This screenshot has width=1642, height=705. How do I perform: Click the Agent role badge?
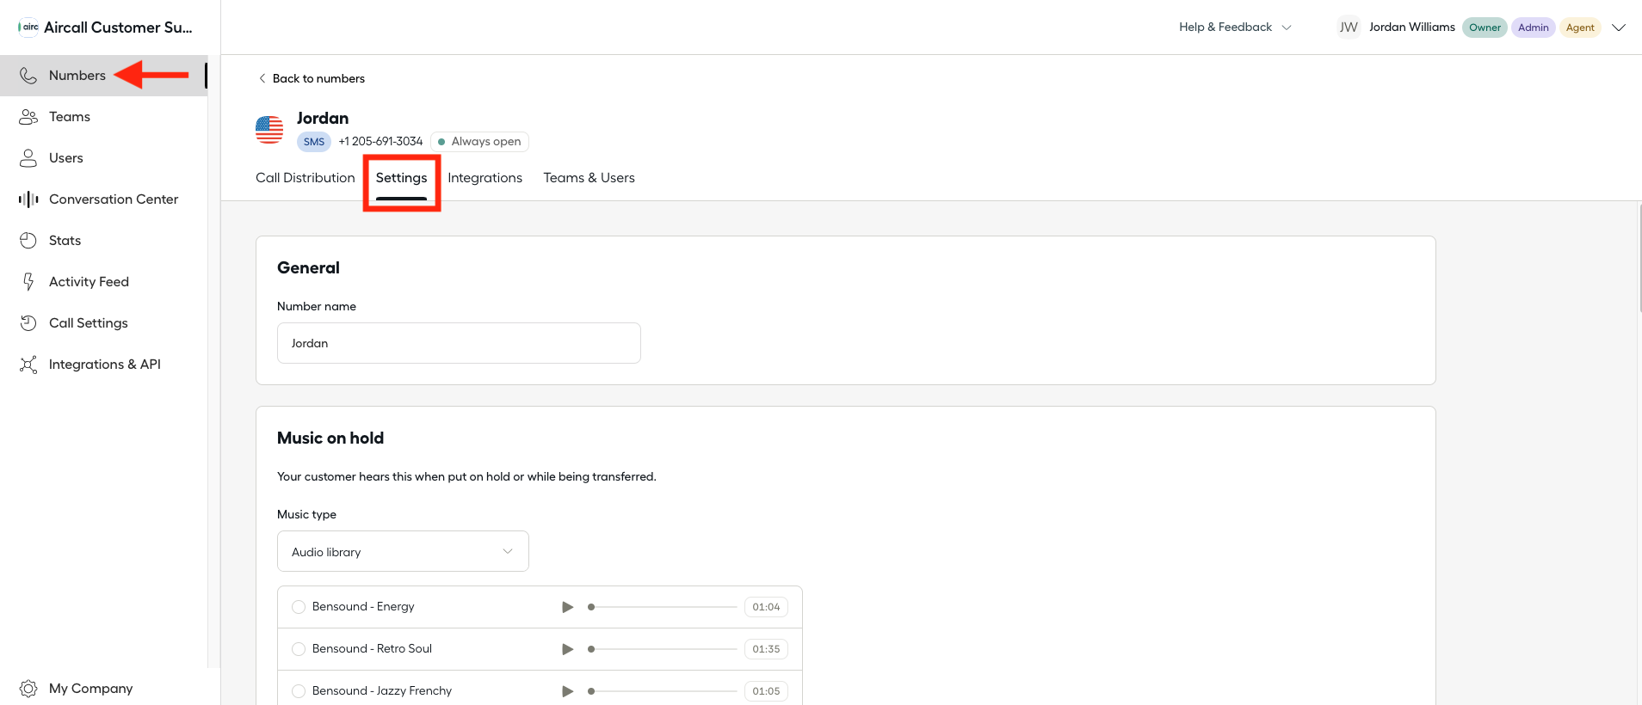pyautogui.click(x=1580, y=28)
